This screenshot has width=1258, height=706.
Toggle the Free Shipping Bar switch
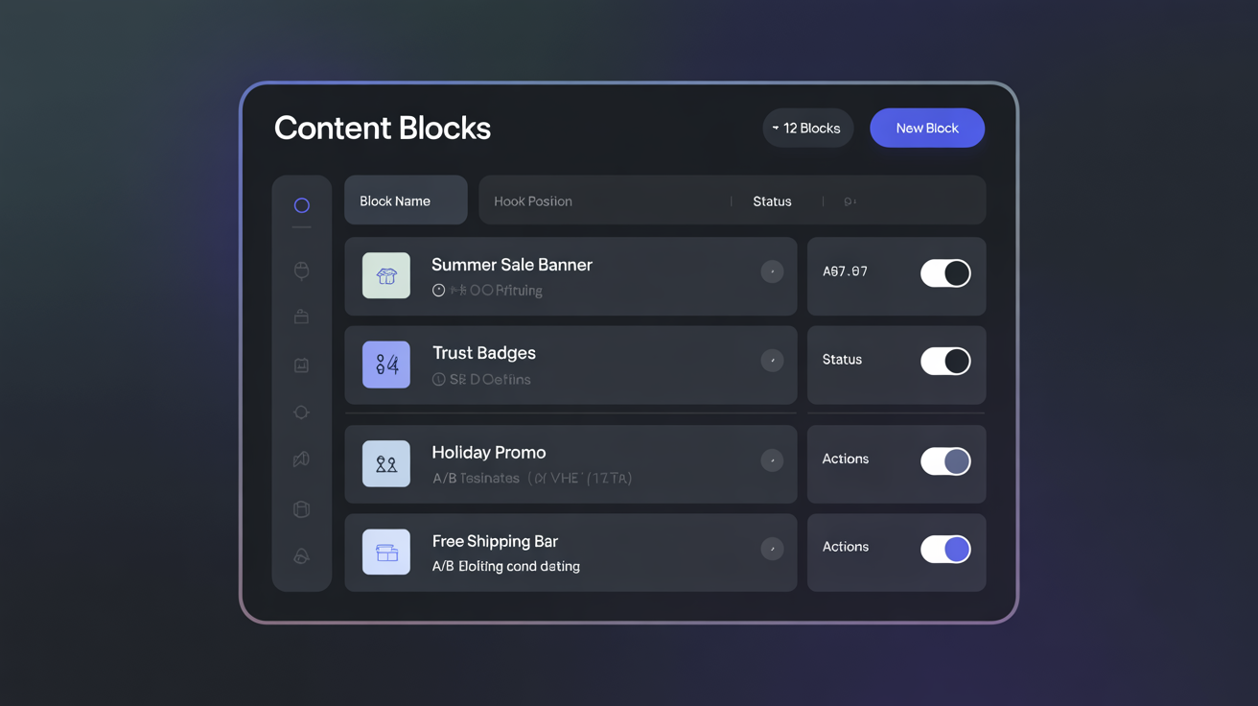945,550
